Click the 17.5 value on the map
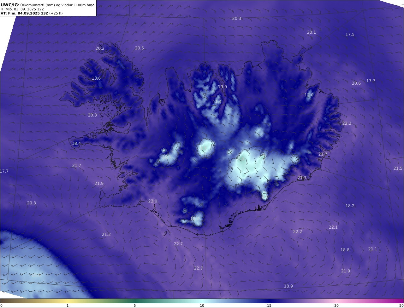 (x=350, y=34)
